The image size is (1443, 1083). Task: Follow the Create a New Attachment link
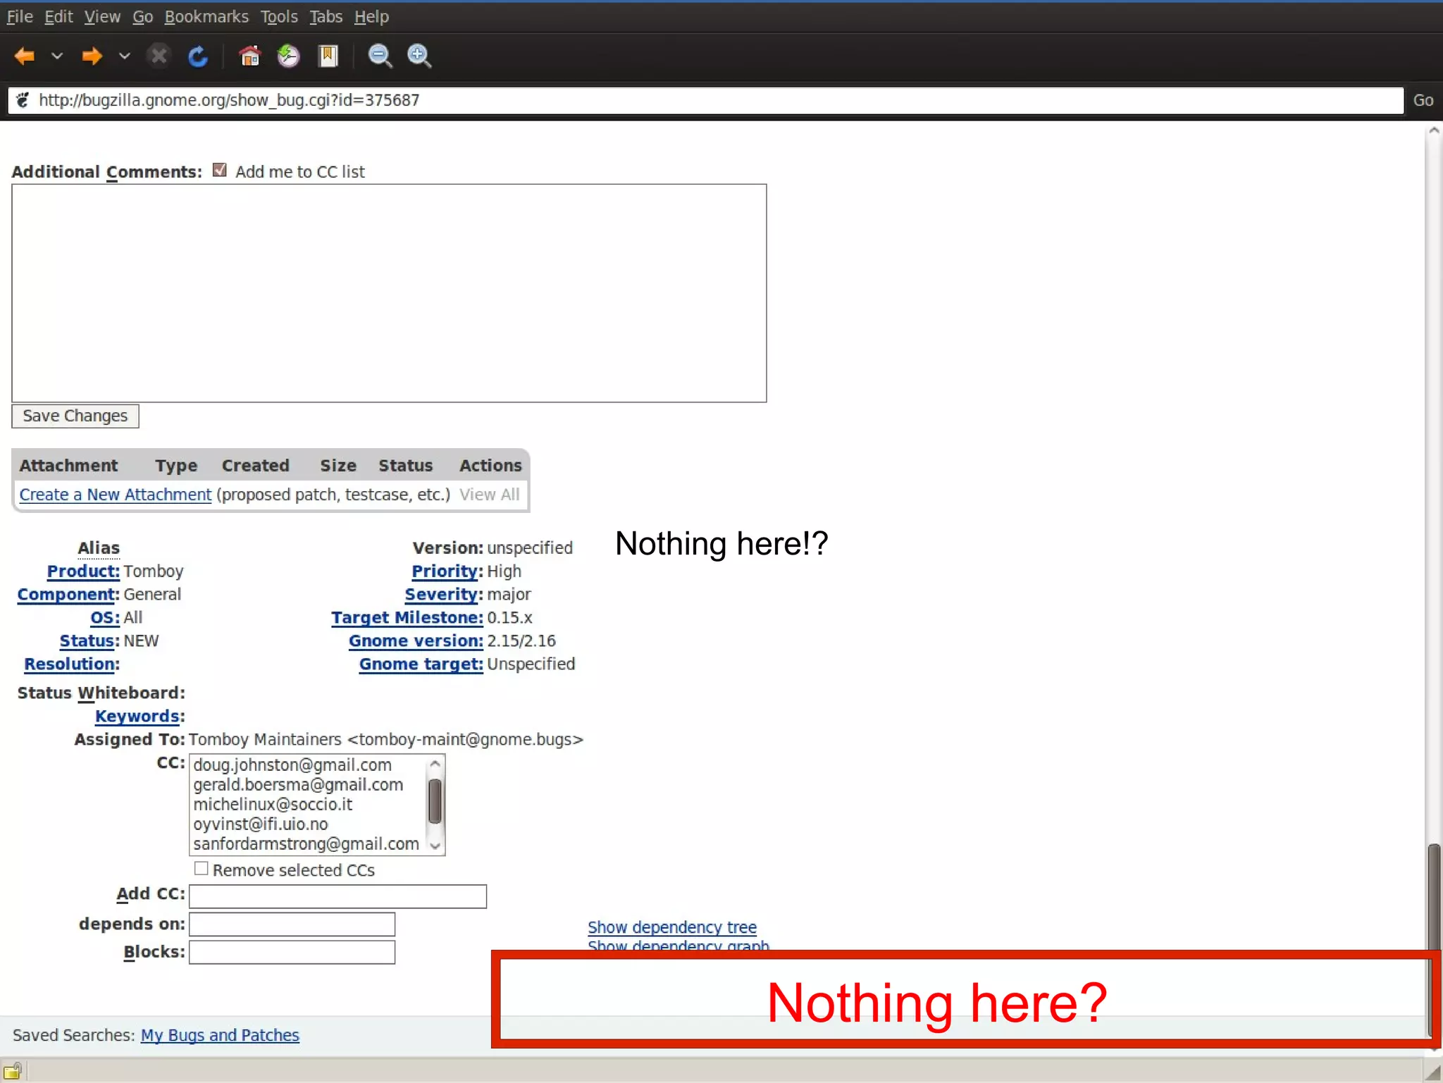point(114,494)
